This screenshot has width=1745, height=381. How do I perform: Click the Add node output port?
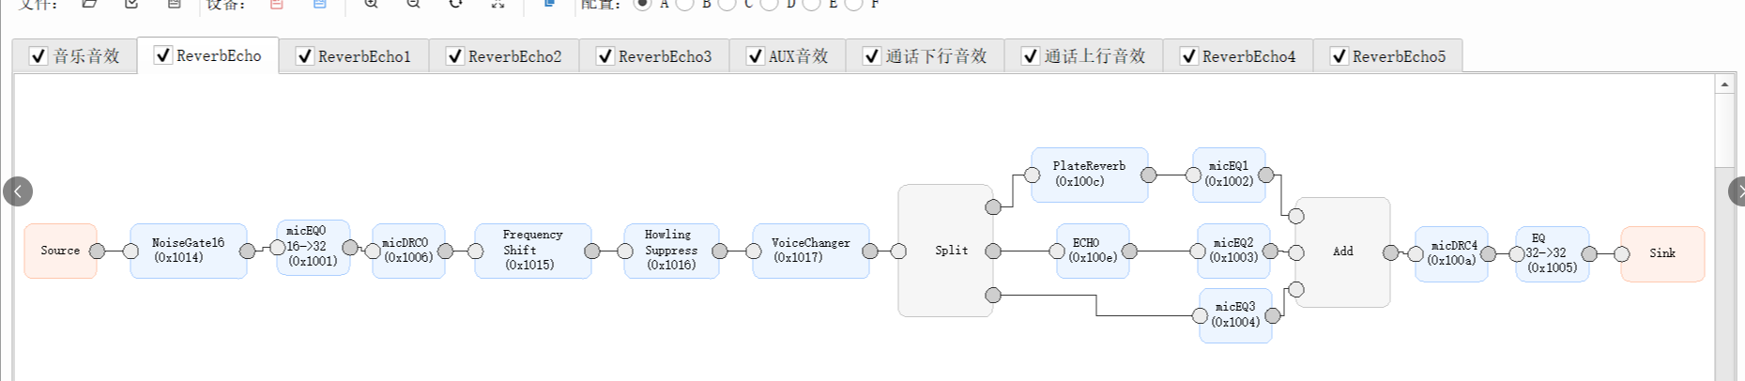(x=1390, y=251)
